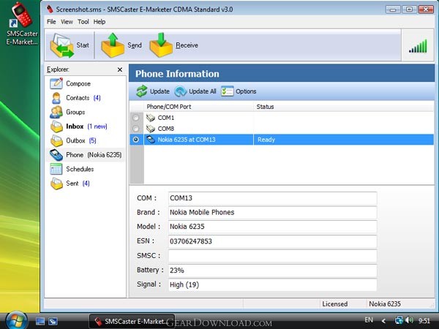The height and width of the screenshot is (329, 439).
Task: Close the Explorer panel
Action: (x=120, y=69)
